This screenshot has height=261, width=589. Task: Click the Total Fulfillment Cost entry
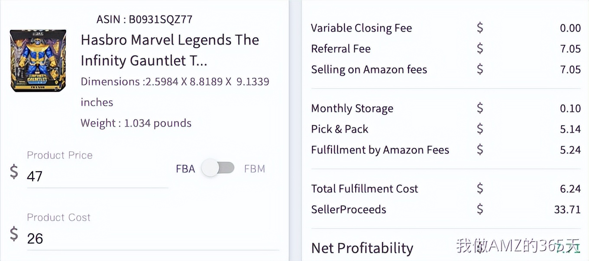point(364,189)
